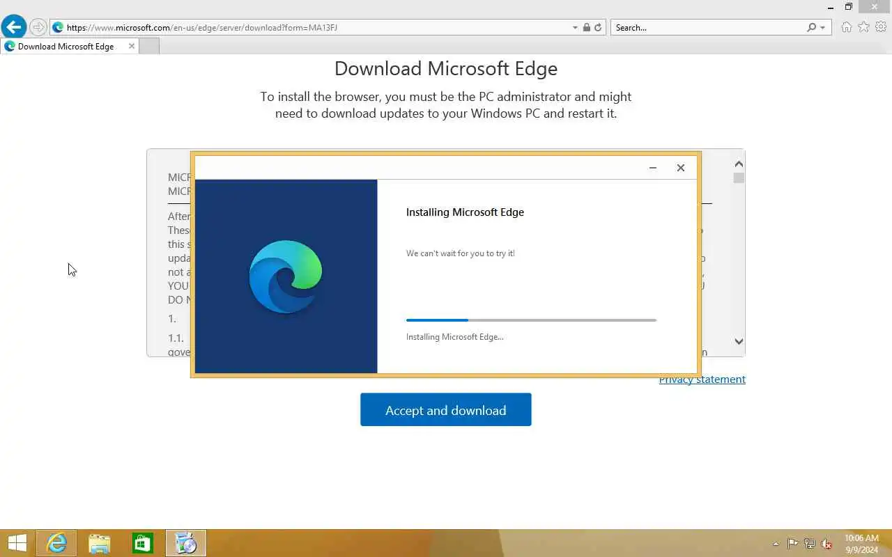Click the installer icon on the taskbar

pos(186,543)
